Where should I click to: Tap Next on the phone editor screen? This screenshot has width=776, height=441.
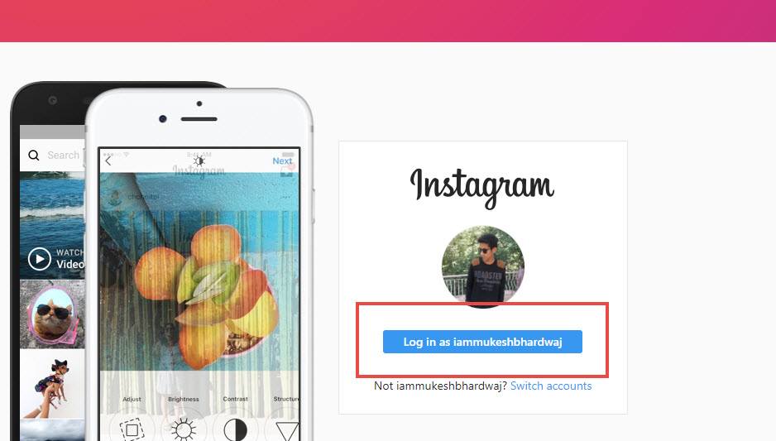282,161
